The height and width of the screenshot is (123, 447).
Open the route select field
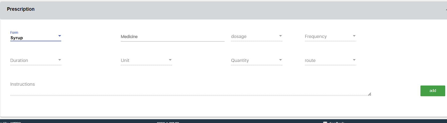tap(327, 60)
